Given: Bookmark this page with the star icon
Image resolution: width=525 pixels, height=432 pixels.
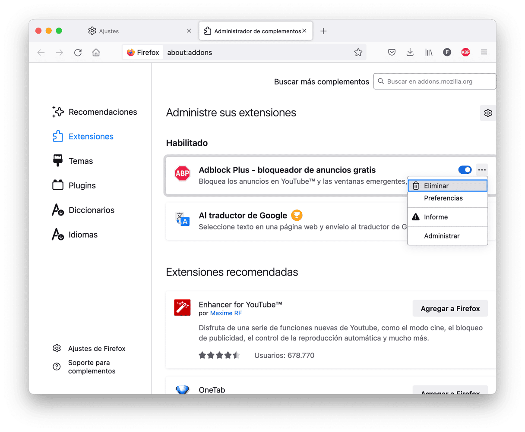Looking at the screenshot, I should [358, 53].
